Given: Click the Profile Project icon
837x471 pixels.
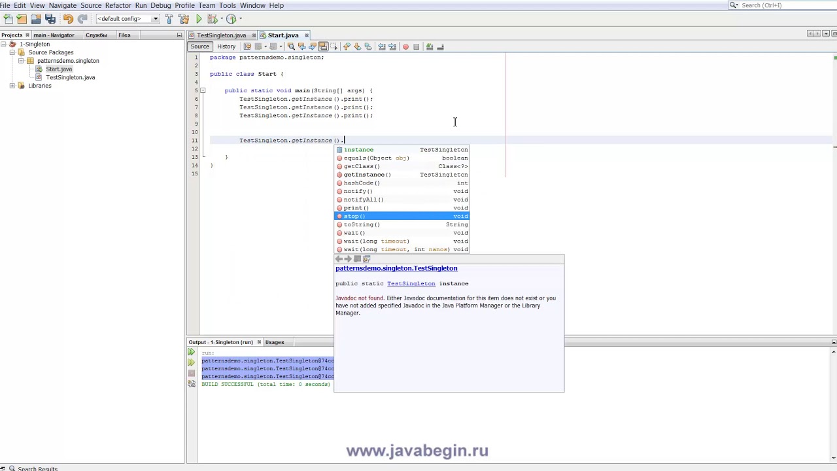Looking at the screenshot, I should coord(231,19).
